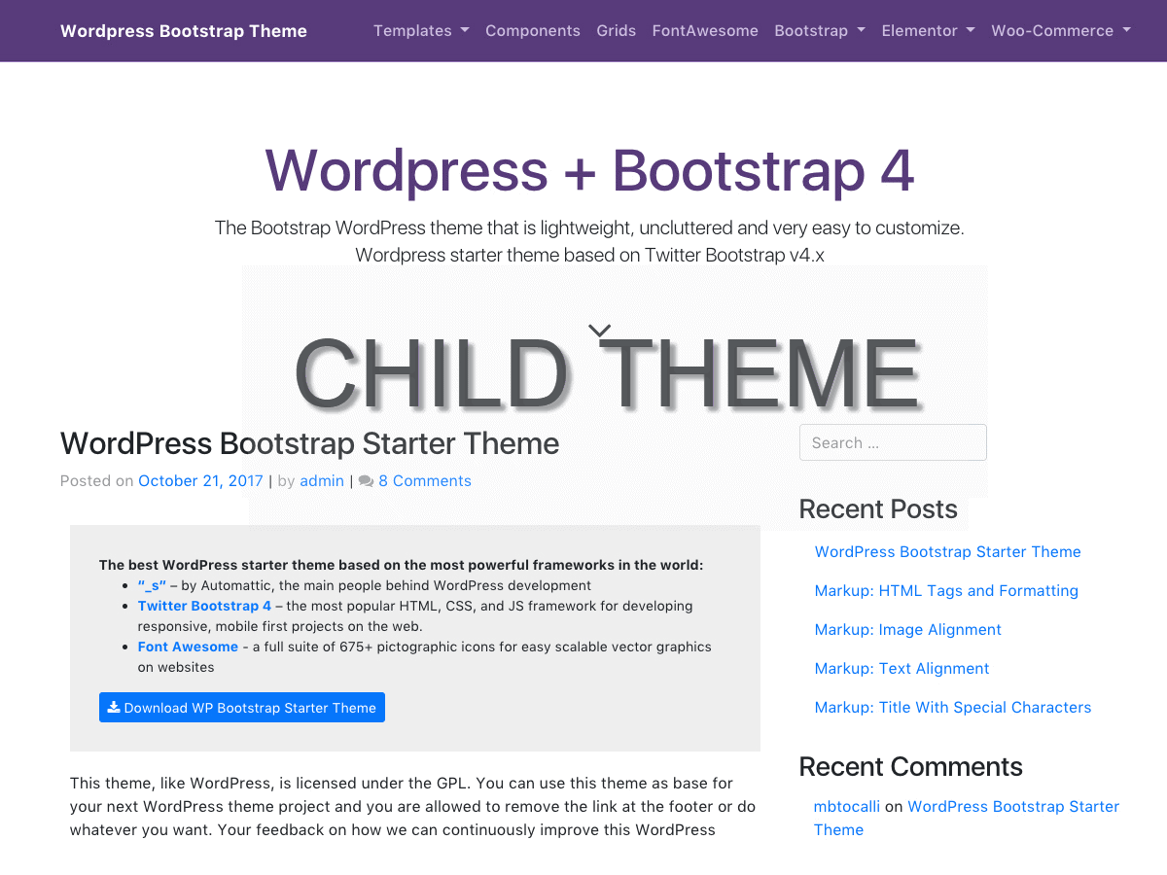
Task: Open the Templates dropdown menu
Action: point(421,30)
